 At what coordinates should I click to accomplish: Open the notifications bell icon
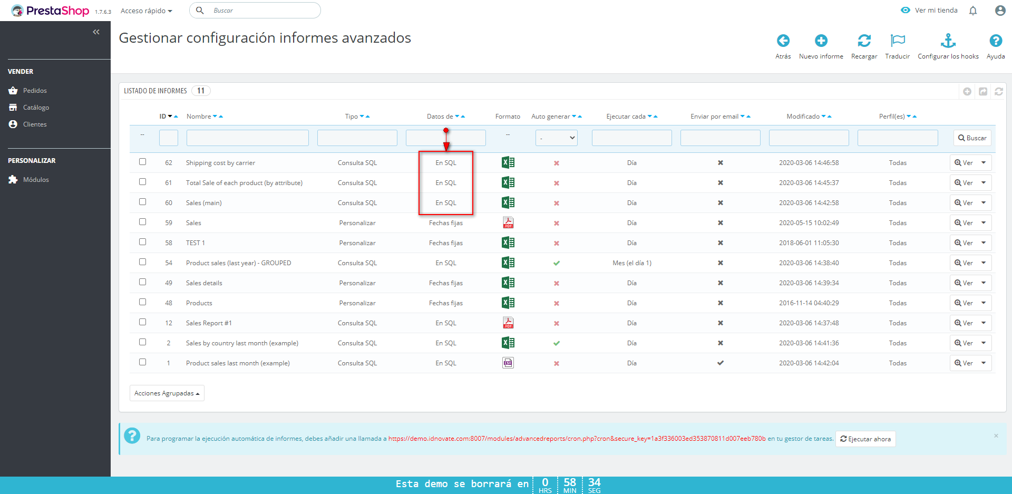click(x=973, y=11)
